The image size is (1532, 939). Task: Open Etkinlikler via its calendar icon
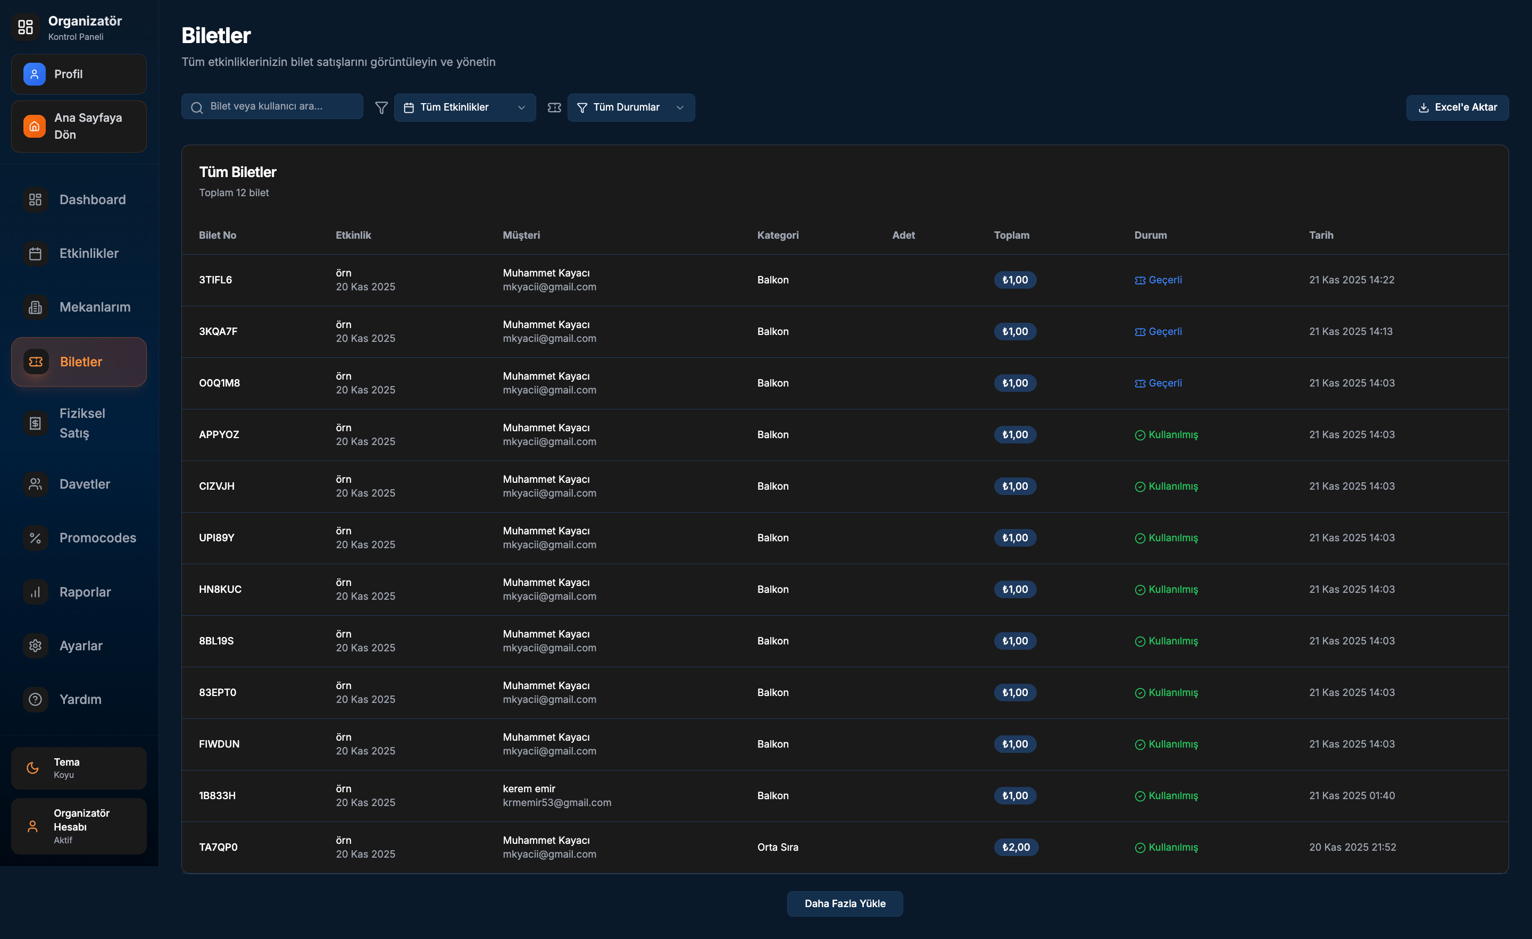36,254
